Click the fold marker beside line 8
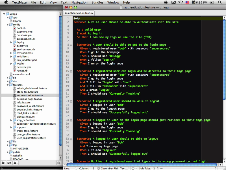Screen dimensions: 226x170 click(x=71, y=45)
